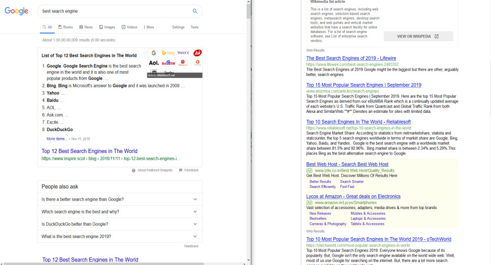The width and height of the screenshot is (491, 265).
Task: Click the 'Bestsellers' sitelink
Action: click(318, 219)
